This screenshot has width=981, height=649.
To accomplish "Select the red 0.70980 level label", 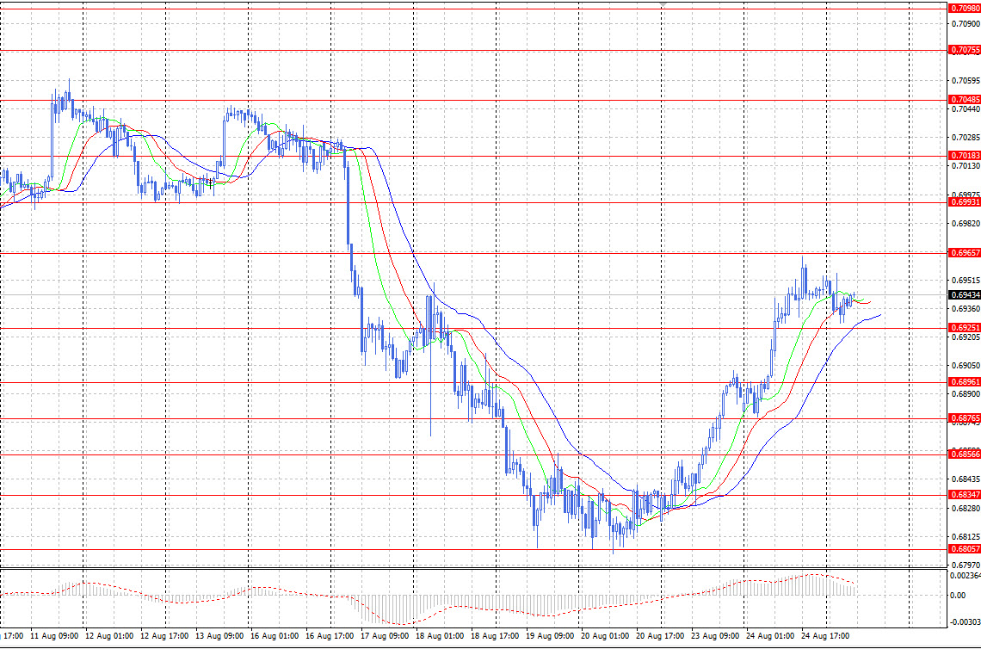I will tap(965, 9).
